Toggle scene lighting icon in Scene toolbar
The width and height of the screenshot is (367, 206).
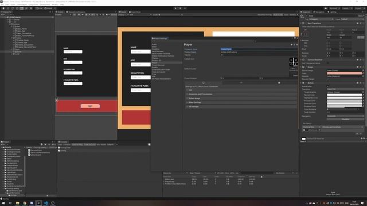(79, 15)
